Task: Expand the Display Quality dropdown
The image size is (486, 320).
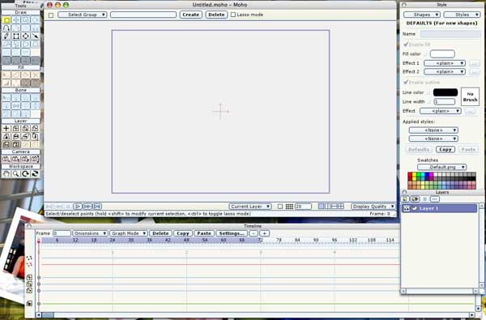Action: pos(373,207)
